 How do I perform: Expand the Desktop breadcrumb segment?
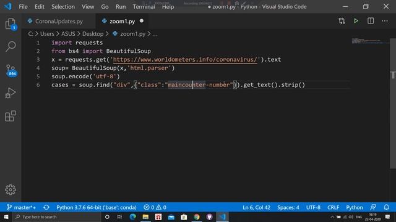pos(93,34)
